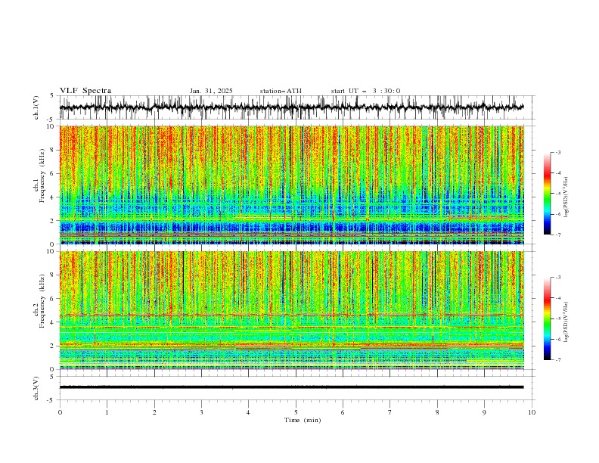Click the time axis tick label "6"

pyautogui.click(x=343, y=412)
